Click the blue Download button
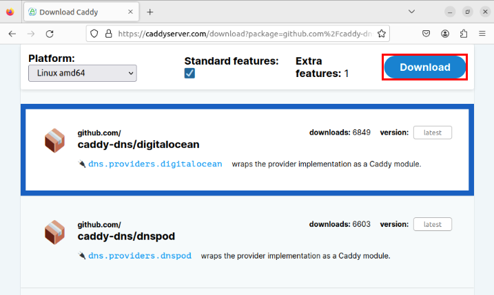 424,67
